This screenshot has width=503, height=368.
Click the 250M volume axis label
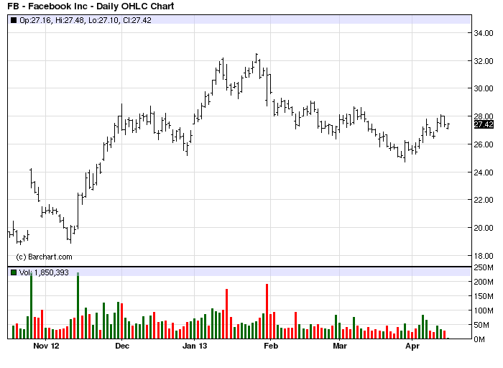[x=484, y=267]
